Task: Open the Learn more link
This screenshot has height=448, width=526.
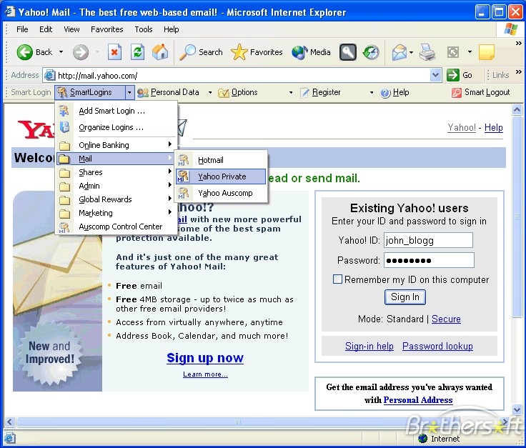Action: (x=205, y=374)
